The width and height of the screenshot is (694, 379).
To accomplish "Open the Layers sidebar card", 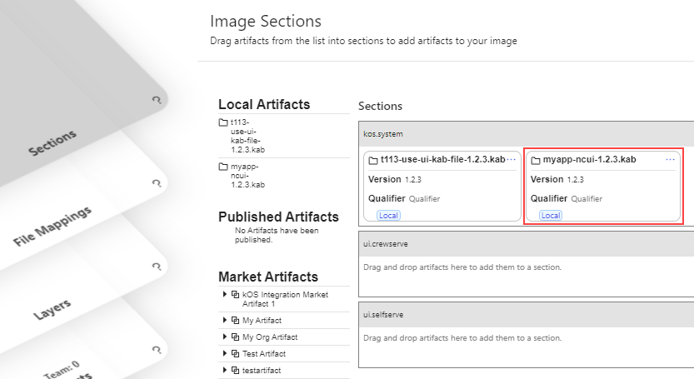I will pos(52,309).
